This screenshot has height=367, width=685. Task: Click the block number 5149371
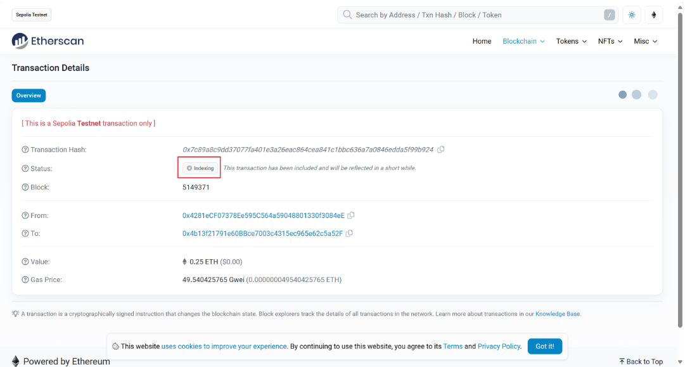(x=196, y=187)
